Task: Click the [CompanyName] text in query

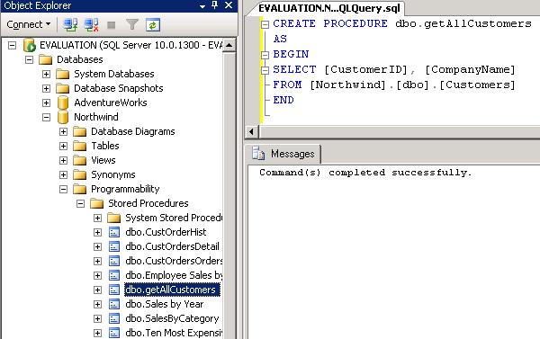Action: pos(470,69)
